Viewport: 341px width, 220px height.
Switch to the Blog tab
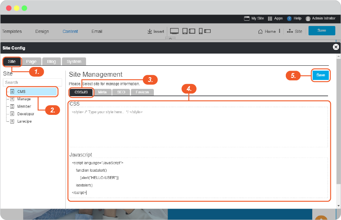click(x=51, y=62)
